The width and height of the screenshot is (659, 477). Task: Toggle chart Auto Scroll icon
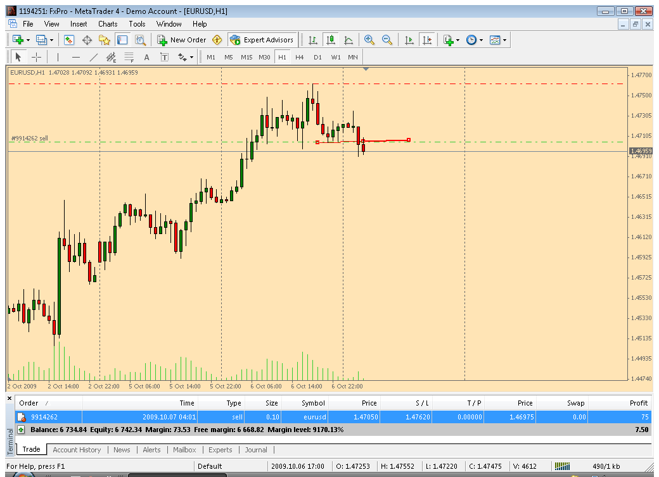[409, 40]
